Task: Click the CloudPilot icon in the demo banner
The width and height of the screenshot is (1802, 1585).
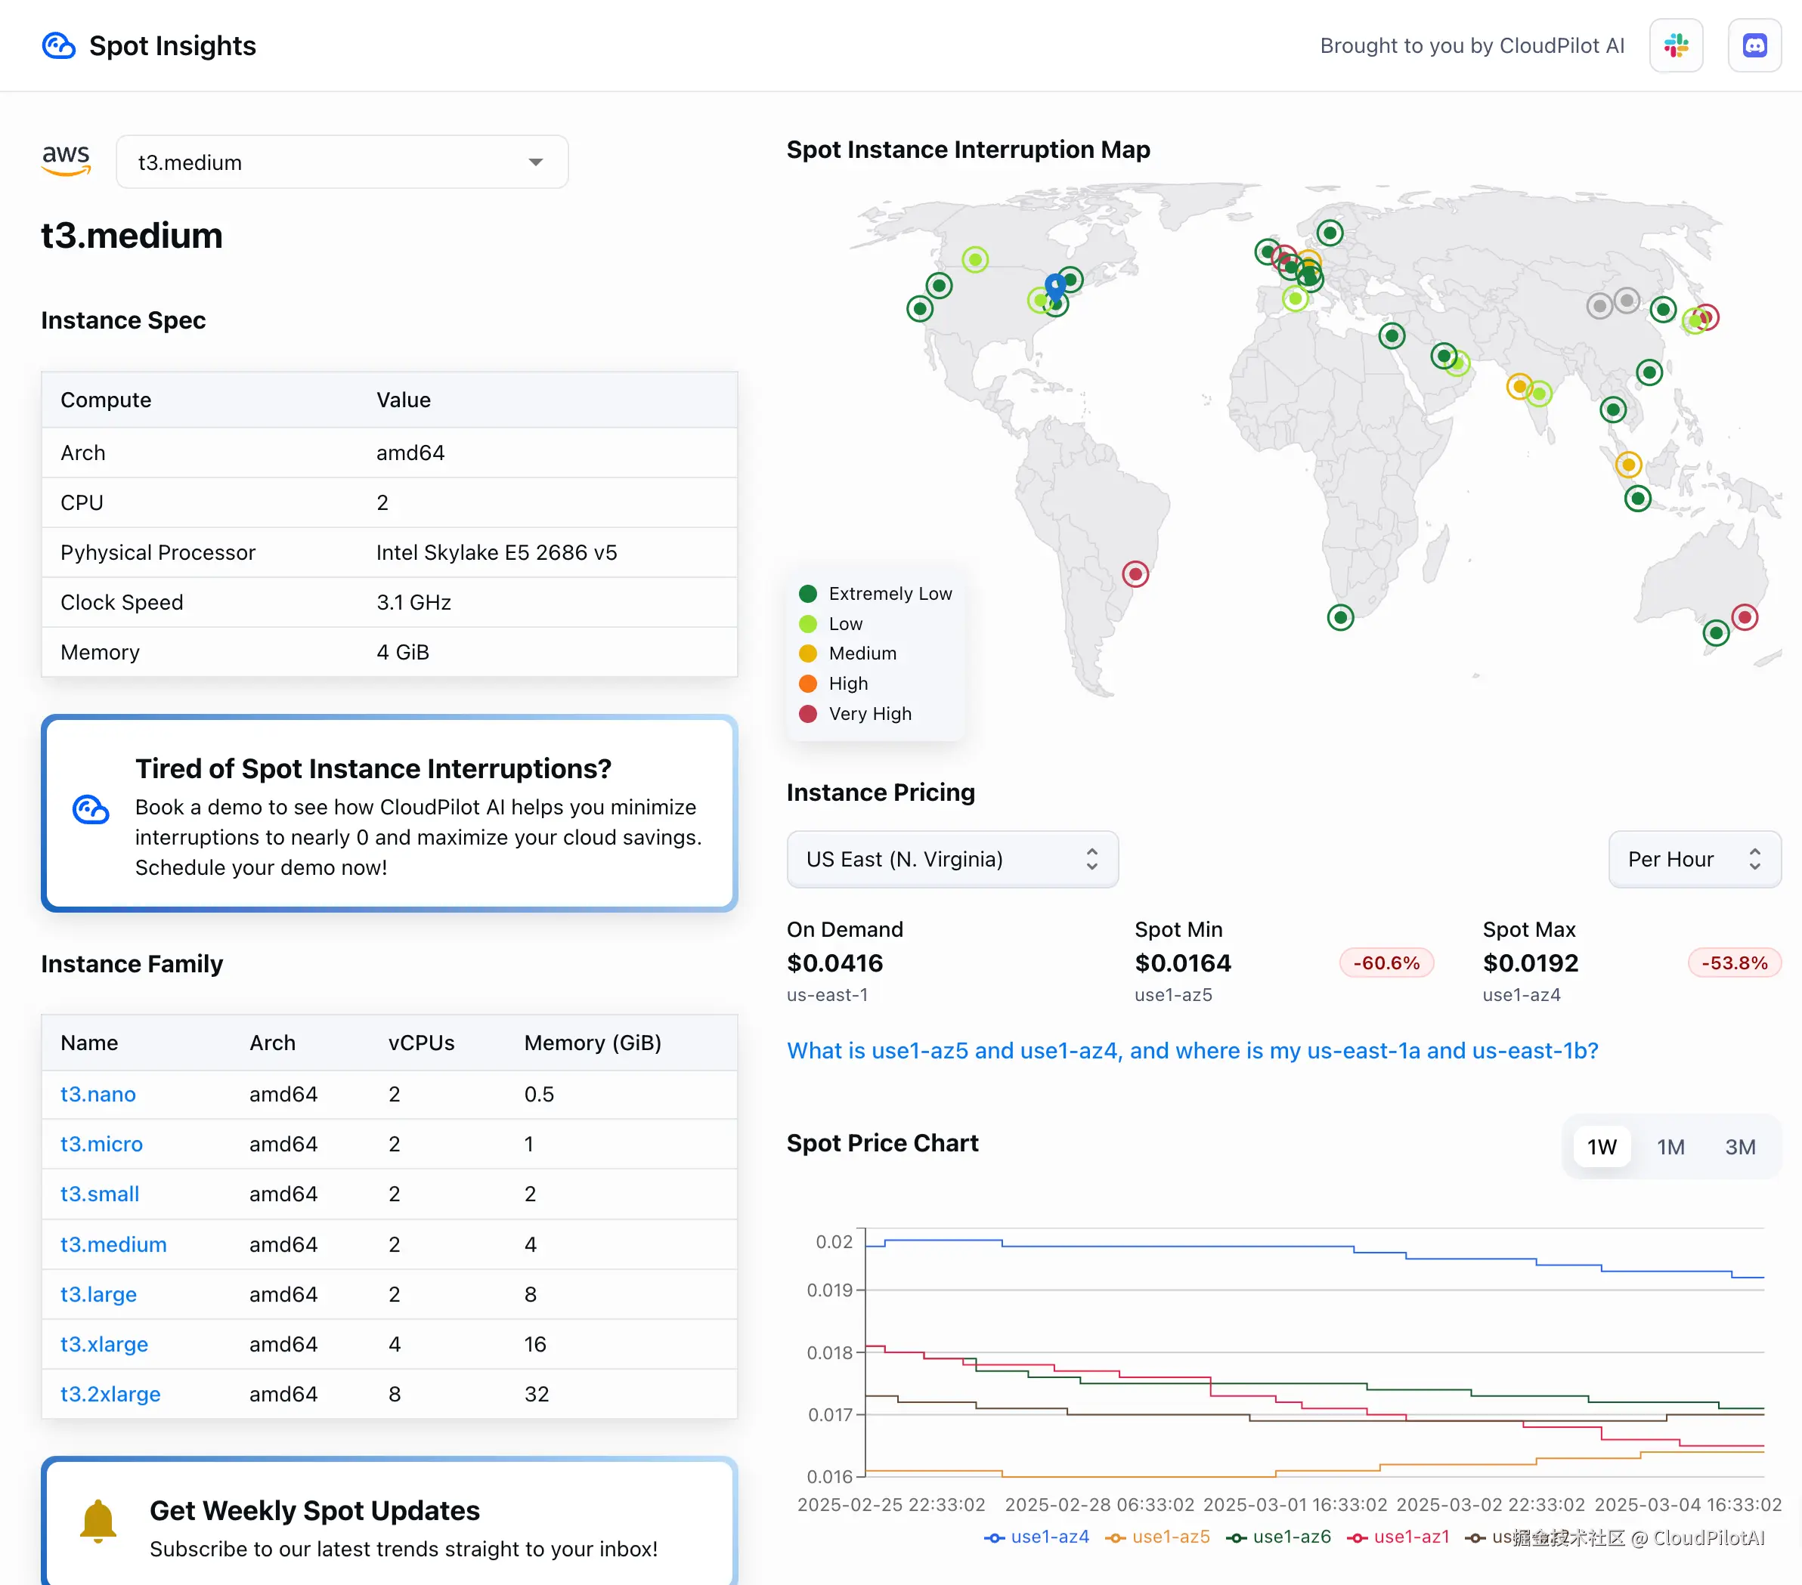Action: pos(91,809)
